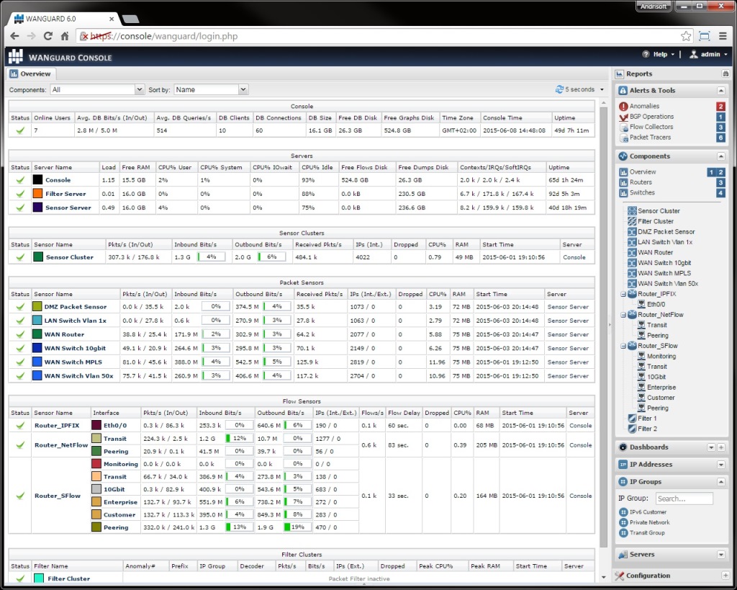Open WAN Router packet sensor
This screenshot has height=590, width=737.
64,334
